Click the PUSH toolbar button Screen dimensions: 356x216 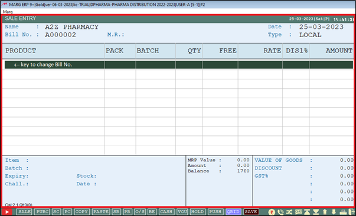pos(215,212)
